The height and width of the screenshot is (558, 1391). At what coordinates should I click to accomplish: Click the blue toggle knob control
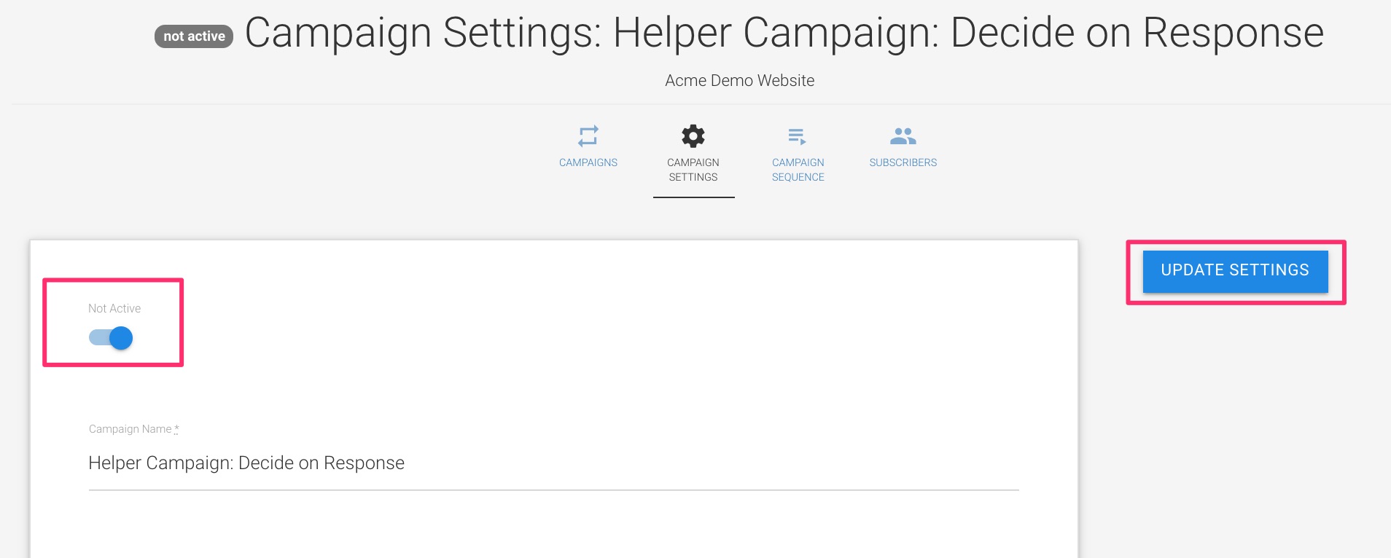[x=120, y=337]
